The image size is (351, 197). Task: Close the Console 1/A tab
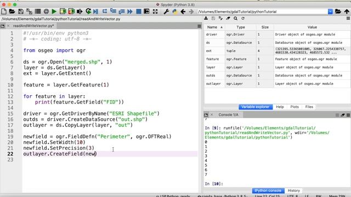(x=212, y=115)
